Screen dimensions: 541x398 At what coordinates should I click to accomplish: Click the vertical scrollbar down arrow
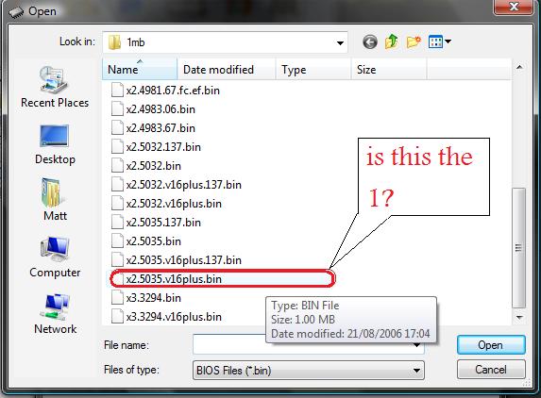pos(519,318)
